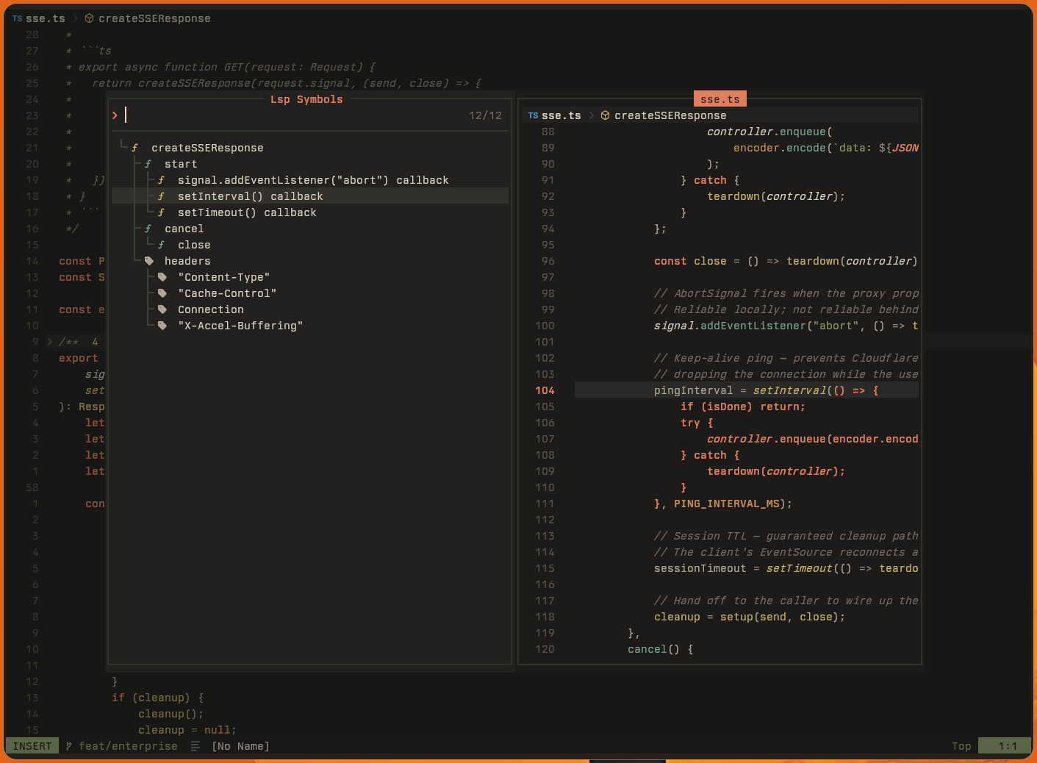Click "cleanup = null;" in background editor
Viewport: 1037px width, 763px height.
[187, 730]
